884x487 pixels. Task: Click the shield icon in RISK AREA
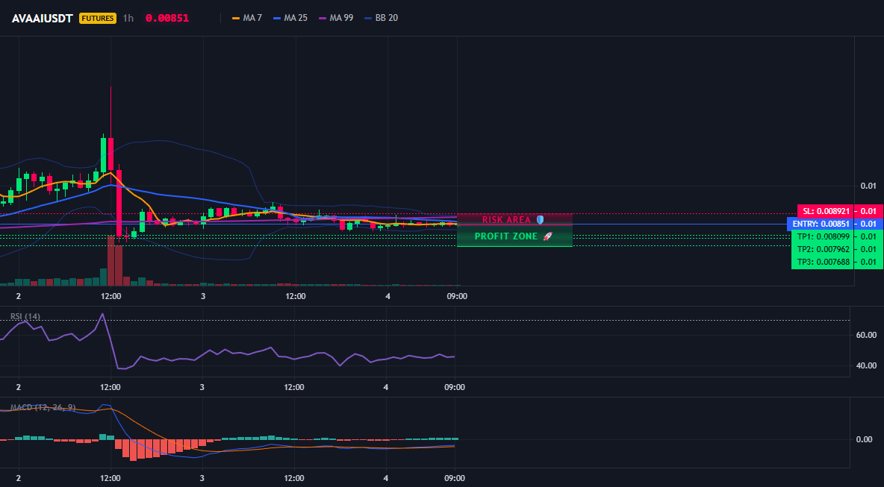pos(540,219)
